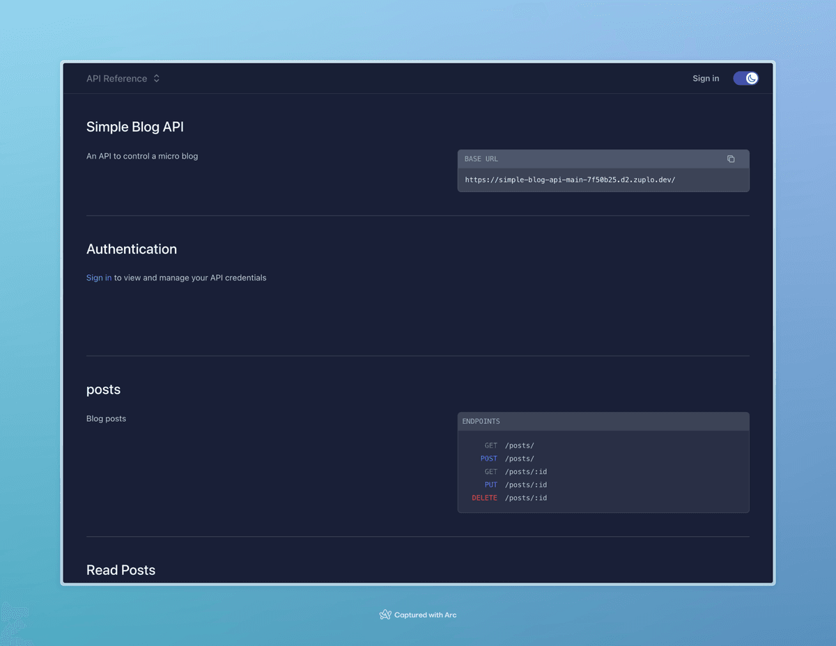Click the Arc logo at the page bottom
The width and height of the screenshot is (836, 646).
pyautogui.click(x=385, y=615)
